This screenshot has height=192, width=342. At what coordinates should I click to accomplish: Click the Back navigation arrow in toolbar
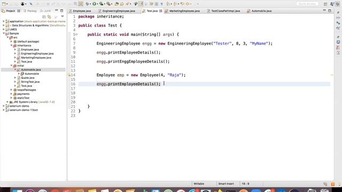pos(183,4)
